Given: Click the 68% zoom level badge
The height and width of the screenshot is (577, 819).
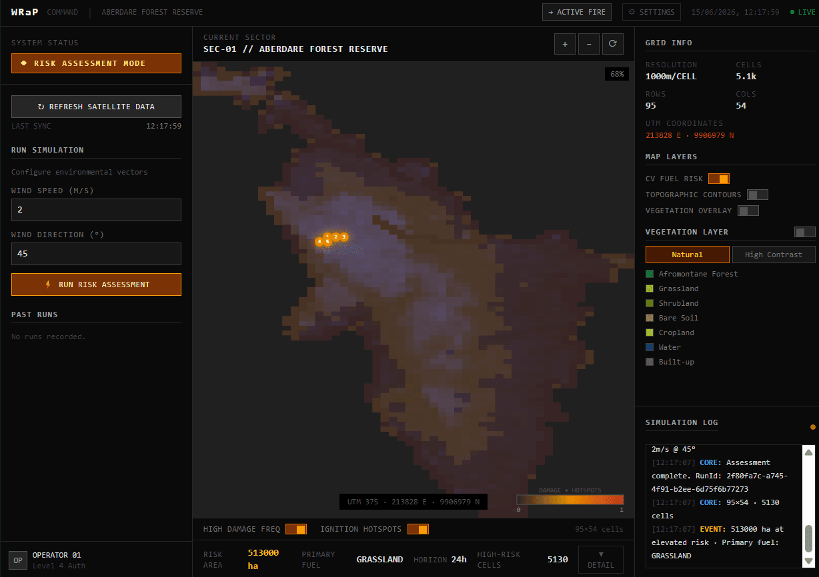Looking at the screenshot, I should [617, 74].
